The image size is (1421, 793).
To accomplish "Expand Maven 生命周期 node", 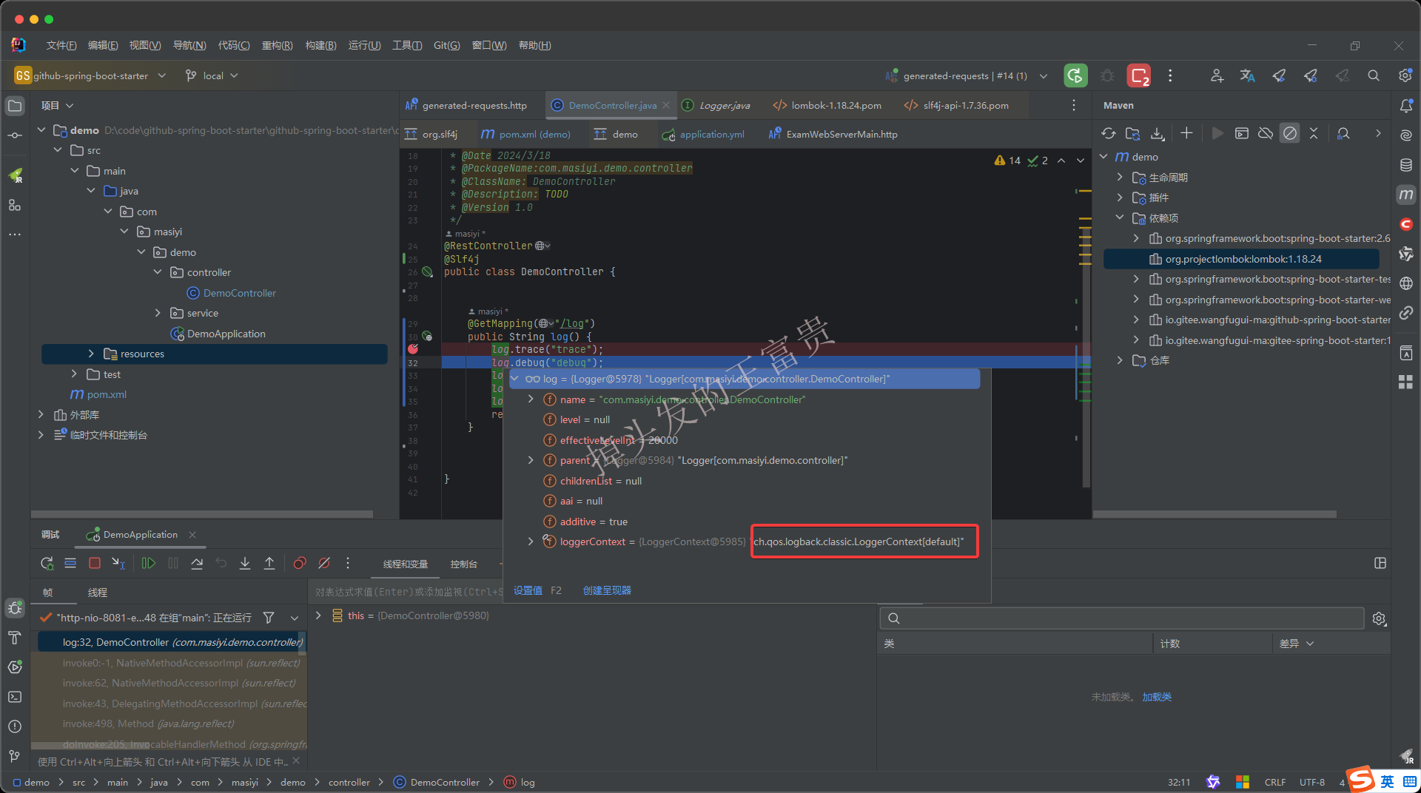I will pos(1120,178).
